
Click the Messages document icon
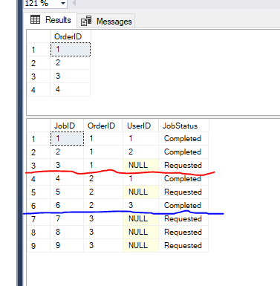(86, 21)
